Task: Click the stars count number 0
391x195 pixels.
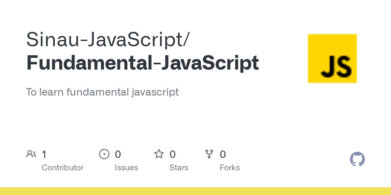Action: pos(173,154)
